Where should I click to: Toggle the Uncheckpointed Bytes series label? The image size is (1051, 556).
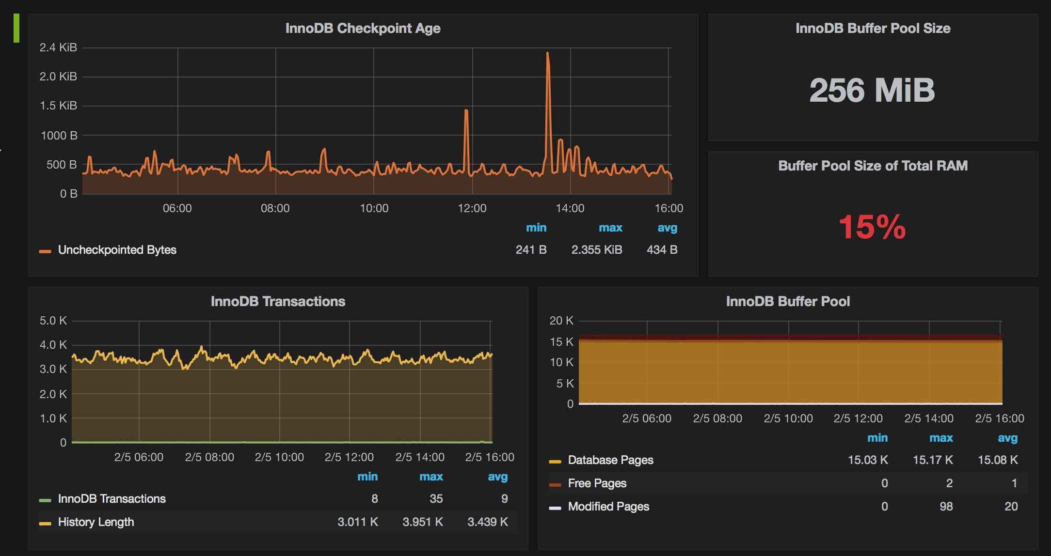coord(117,250)
